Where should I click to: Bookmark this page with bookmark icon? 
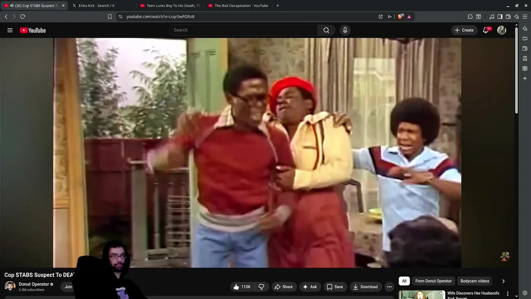(110, 17)
